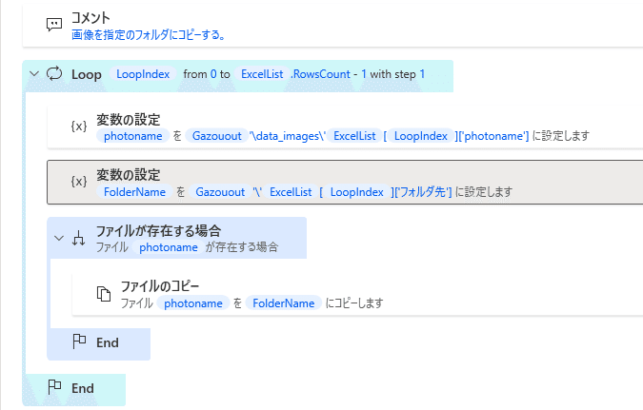Click 変数の設定 title above FolderName row
This screenshot has height=410, width=643.
pos(129,175)
